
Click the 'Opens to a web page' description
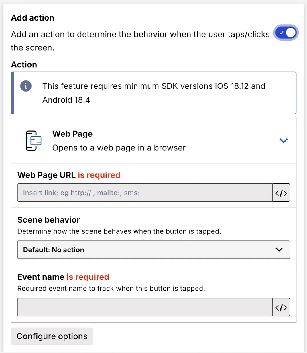119,148
